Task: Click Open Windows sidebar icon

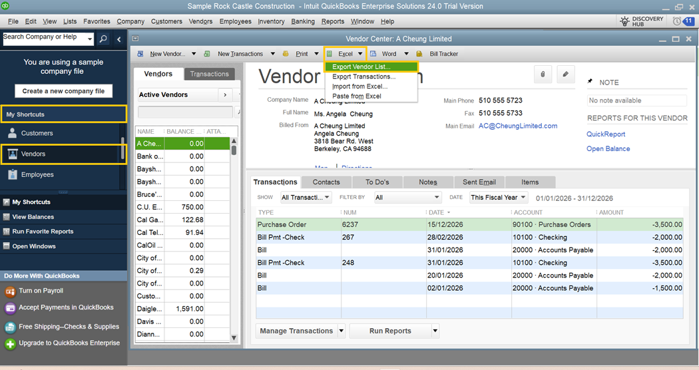Action: coord(6,246)
